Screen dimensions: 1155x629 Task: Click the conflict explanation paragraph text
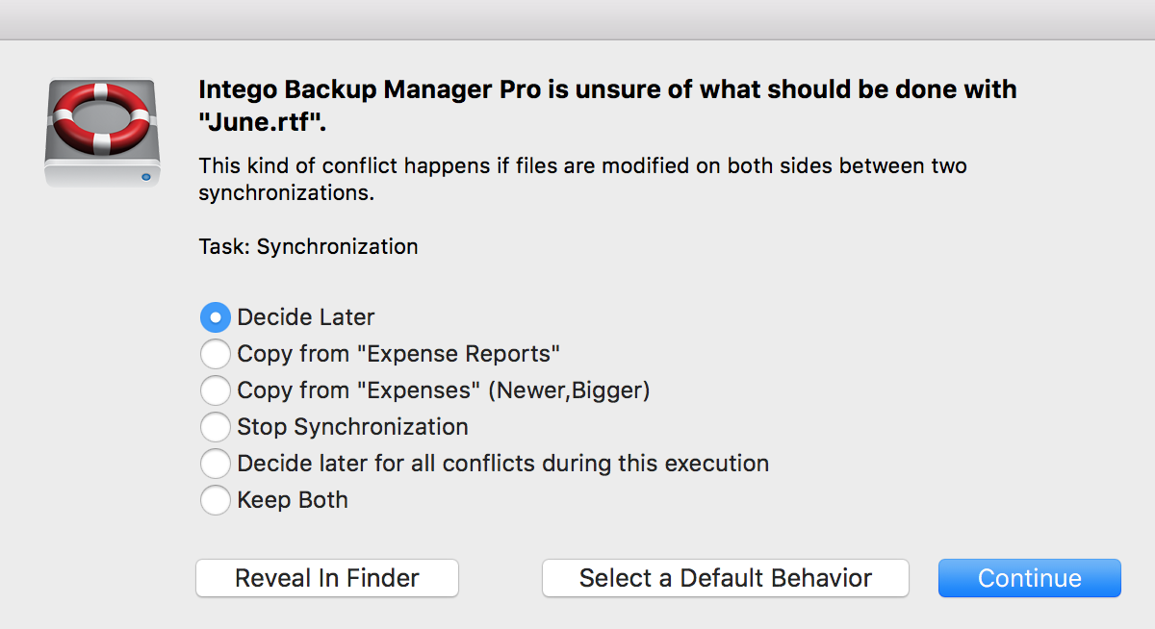[x=582, y=180]
